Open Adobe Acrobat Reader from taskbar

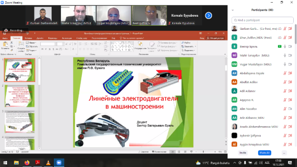coord(38,163)
